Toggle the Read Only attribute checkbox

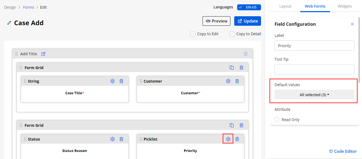(x=277, y=119)
